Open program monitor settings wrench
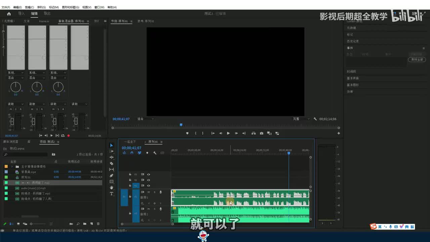This screenshot has width=430, height=242. 315,119
